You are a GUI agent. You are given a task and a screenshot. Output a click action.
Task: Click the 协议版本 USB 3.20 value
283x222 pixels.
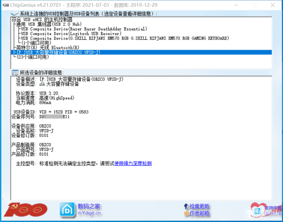(x=49, y=93)
